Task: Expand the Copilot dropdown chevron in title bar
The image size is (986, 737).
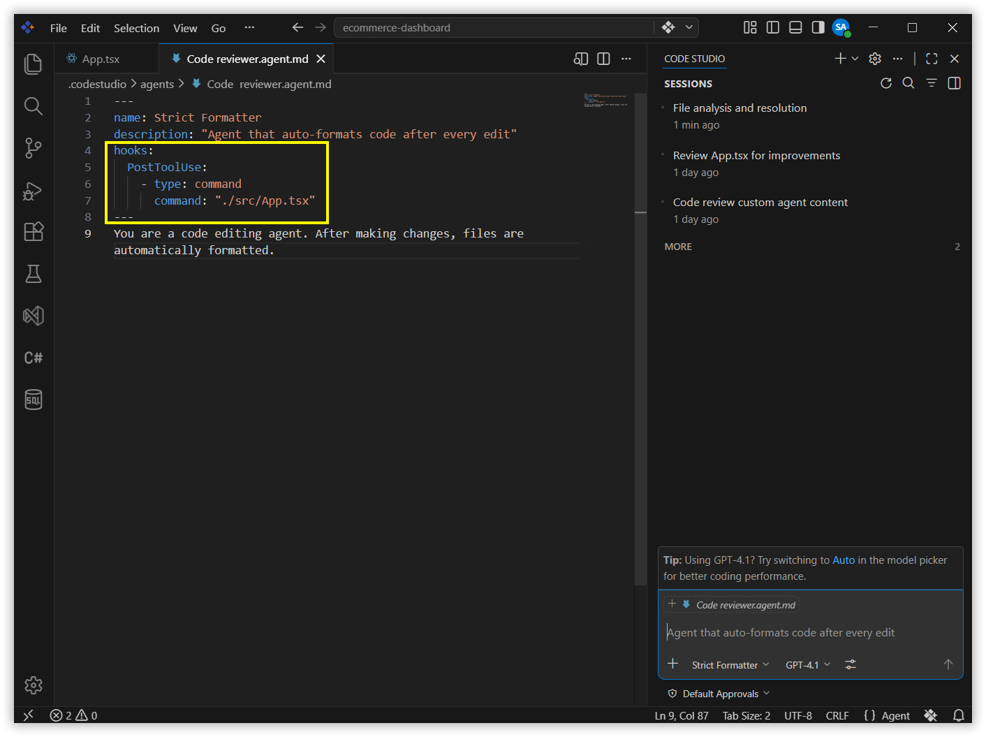Action: pyautogui.click(x=689, y=27)
